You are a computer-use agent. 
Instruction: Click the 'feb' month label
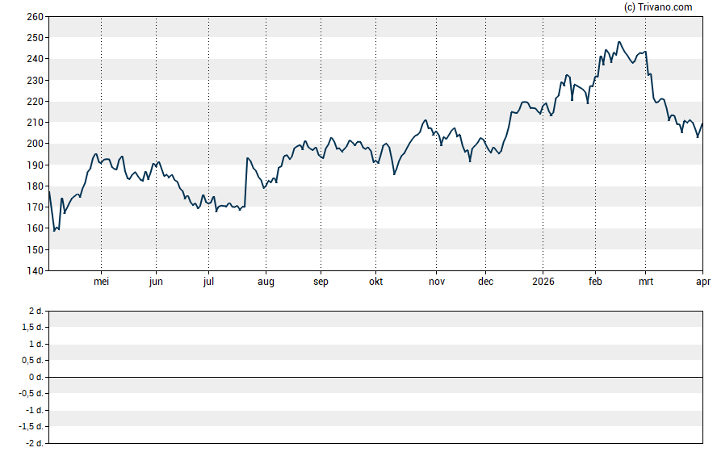pos(595,282)
